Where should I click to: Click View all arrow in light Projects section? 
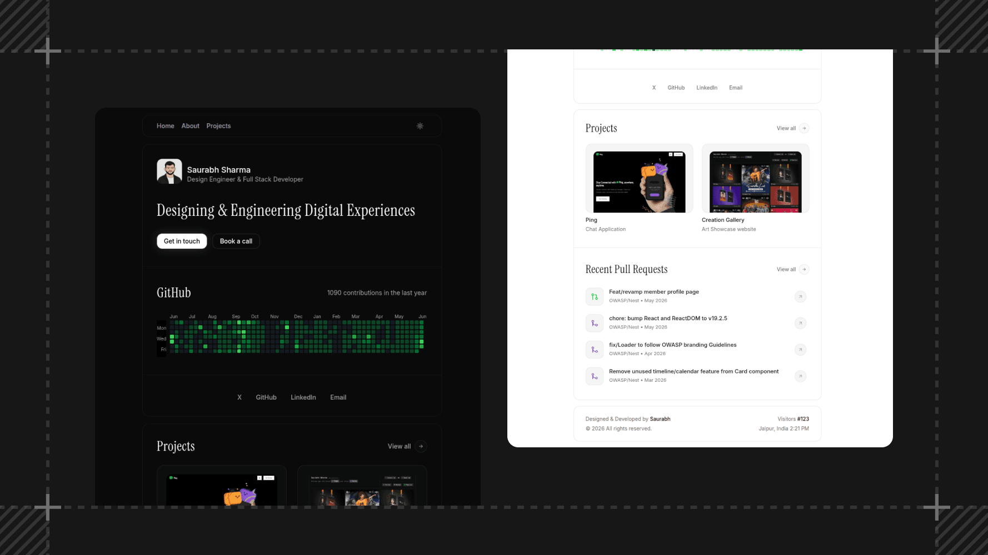point(804,128)
